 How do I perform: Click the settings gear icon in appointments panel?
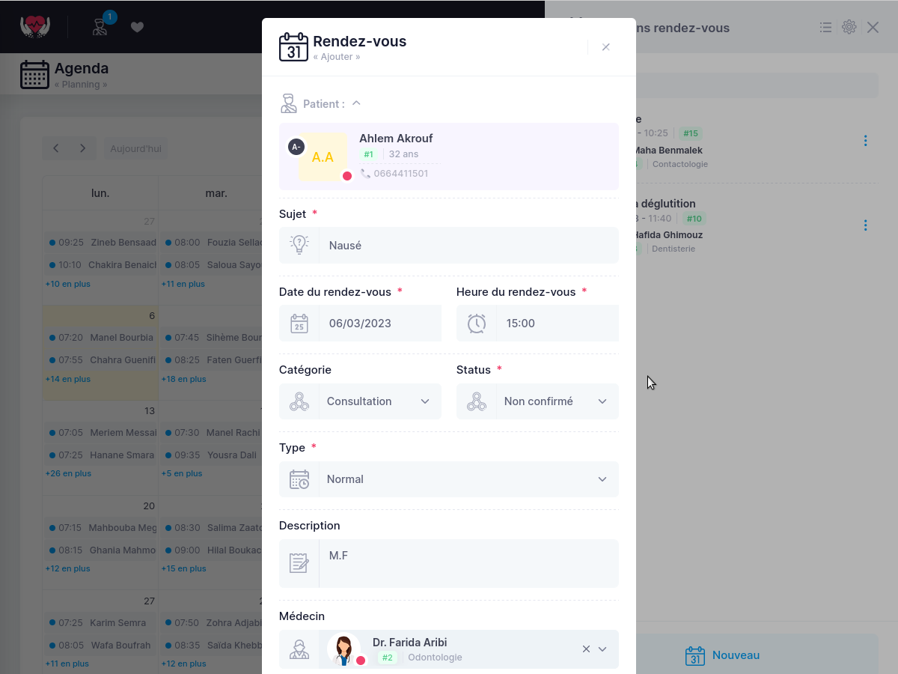(849, 27)
